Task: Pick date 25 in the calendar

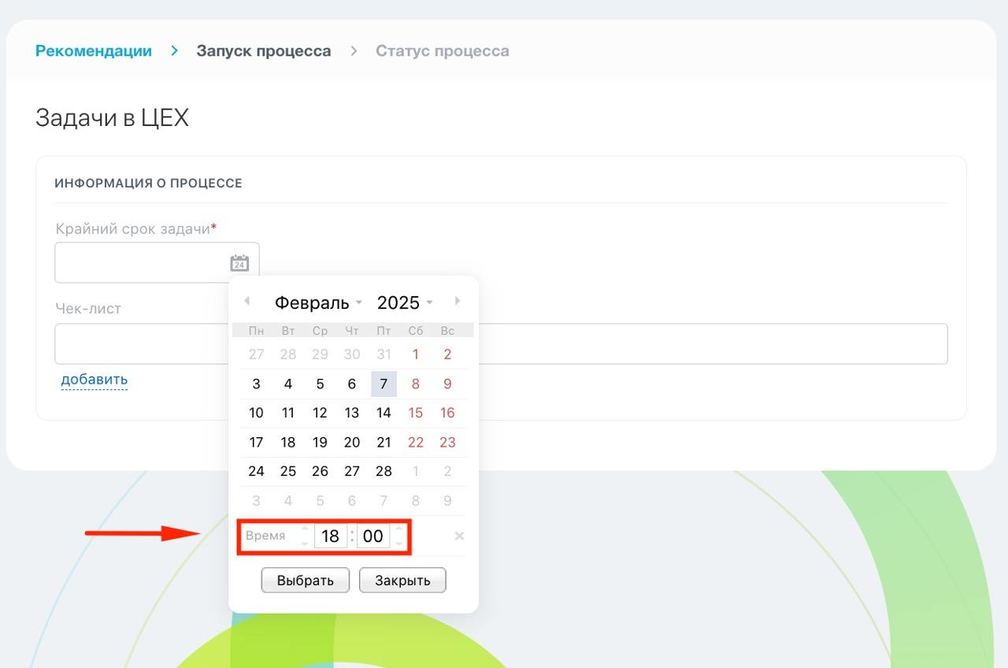Action: click(x=288, y=471)
